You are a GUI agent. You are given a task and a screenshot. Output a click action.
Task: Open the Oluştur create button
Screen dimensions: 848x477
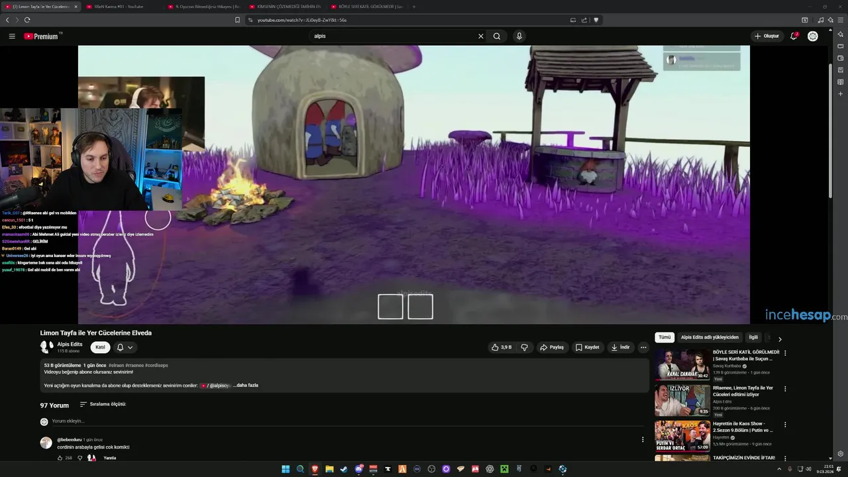pos(767,36)
